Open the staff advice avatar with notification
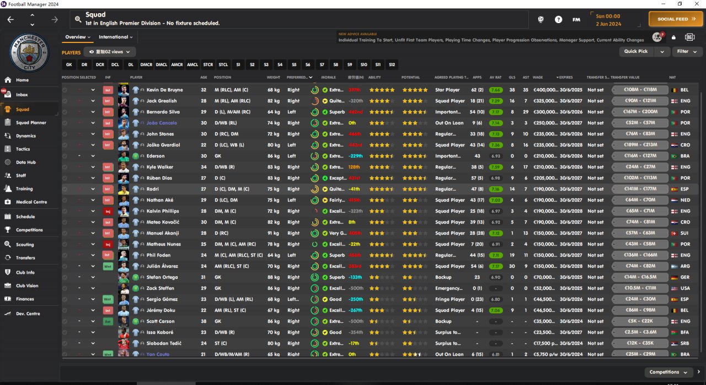The image size is (706, 385). click(x=657, y=37)
